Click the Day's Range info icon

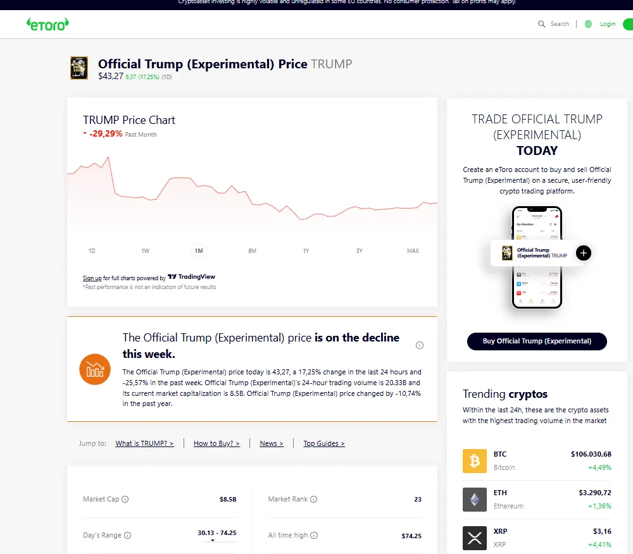coord(128,536)
